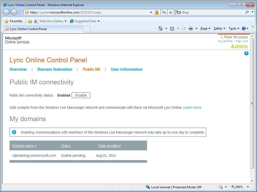Screen dimensions: 257x192
Task: Sort table by Date modified column
Action: pos(109,146)
